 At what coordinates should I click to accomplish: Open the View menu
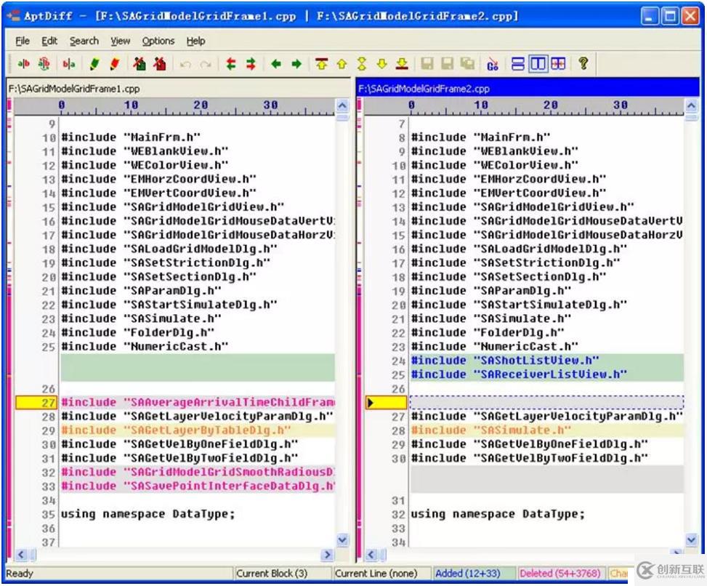[121, 41]
